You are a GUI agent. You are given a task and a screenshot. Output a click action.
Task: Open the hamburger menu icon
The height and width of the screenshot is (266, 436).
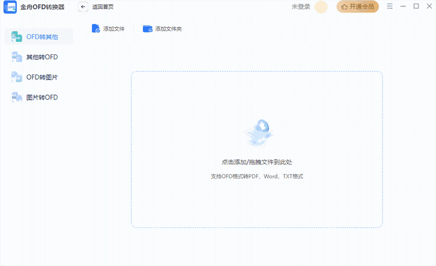click(390, 6)
